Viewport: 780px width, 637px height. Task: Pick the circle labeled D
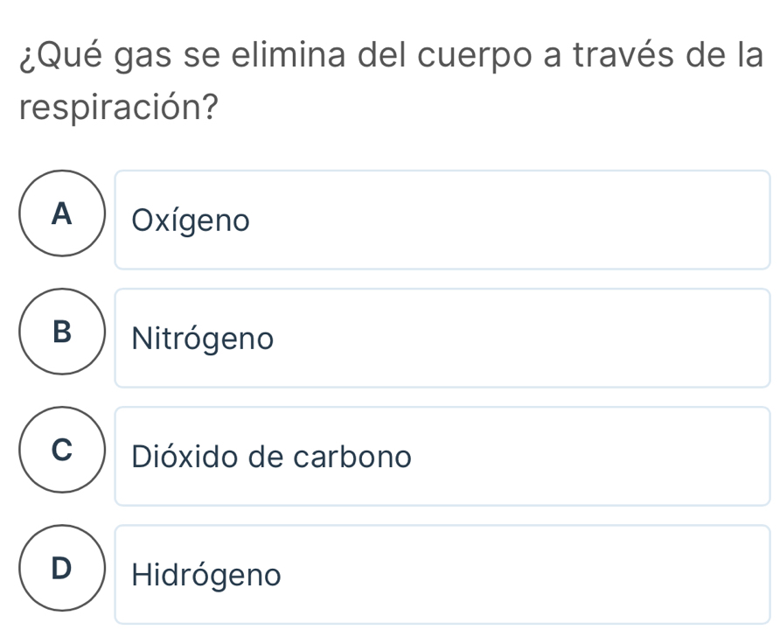click(x=59, y=568)
